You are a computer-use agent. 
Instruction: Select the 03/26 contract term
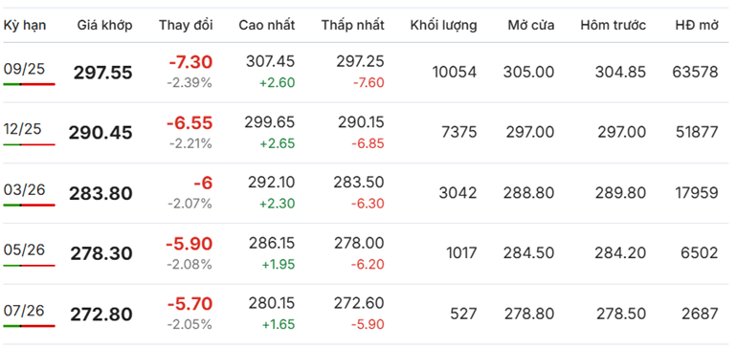[x=24, y=189]
